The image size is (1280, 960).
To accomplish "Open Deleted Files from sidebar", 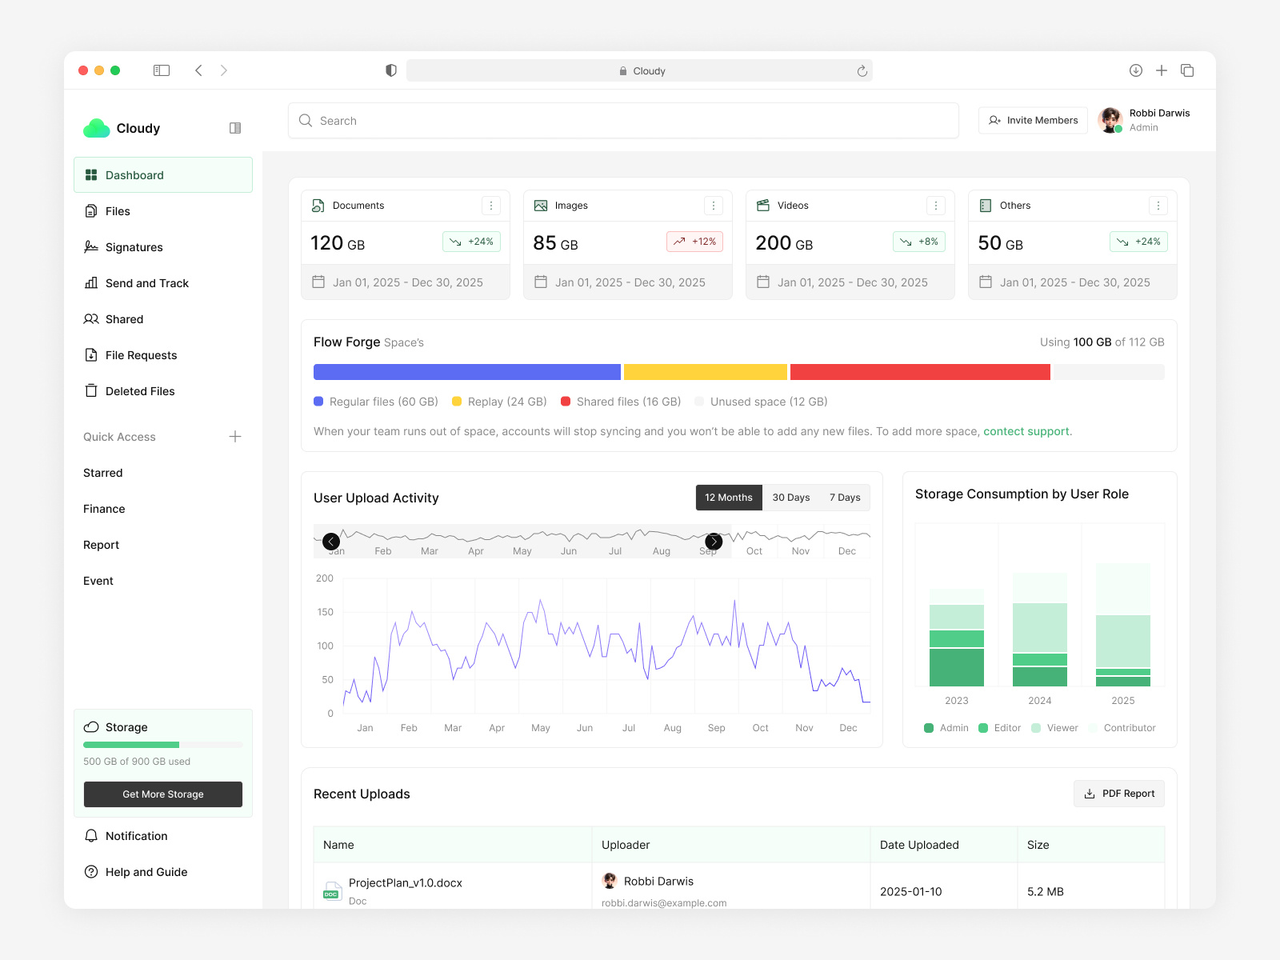I will [140, 390].
